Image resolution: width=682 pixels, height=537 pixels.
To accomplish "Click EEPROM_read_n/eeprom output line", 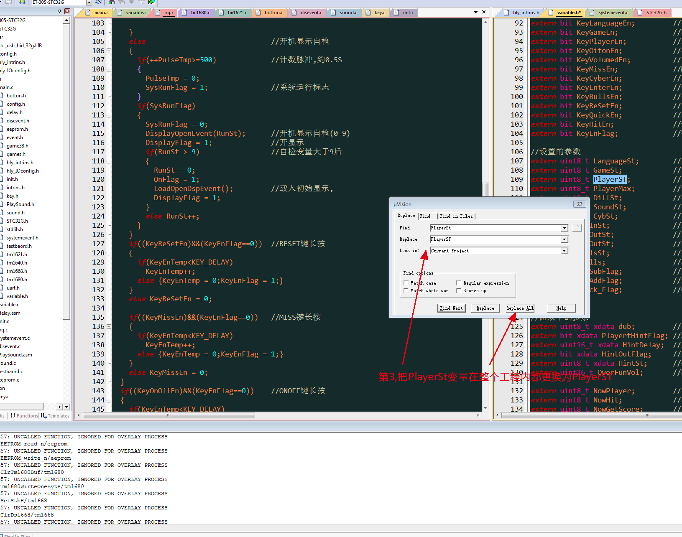I will pyautogui.click(x=34, y=444).
